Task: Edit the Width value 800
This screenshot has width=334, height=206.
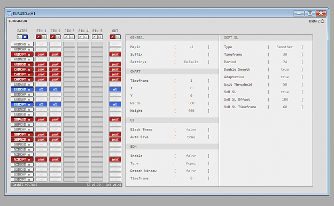Action: pyautogui.click(x=191, y=103)
